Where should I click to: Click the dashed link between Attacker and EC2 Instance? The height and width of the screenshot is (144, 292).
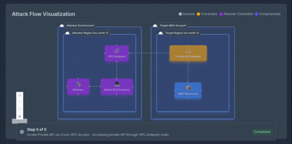(x=95, y=87)
